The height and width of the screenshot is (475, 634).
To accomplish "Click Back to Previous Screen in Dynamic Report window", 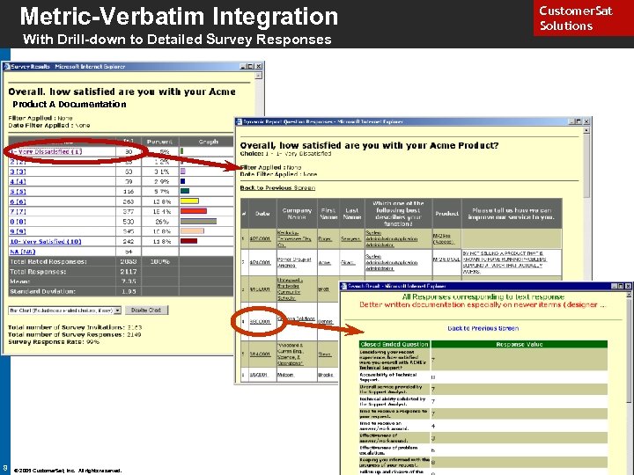I will coord(277,188).
